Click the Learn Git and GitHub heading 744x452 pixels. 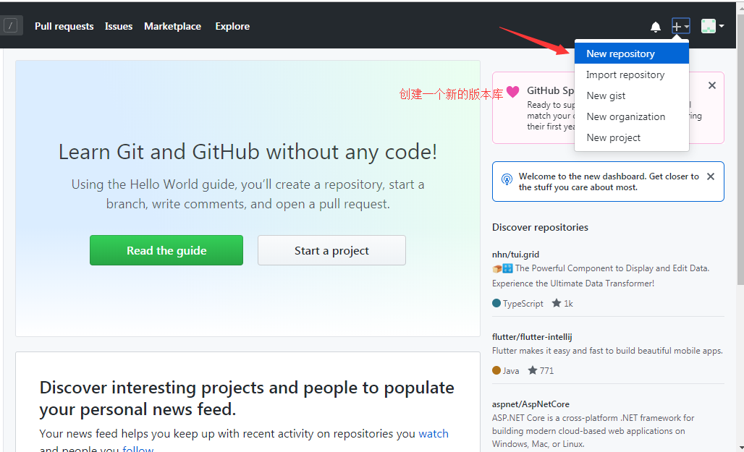click(x=248, y=152)
